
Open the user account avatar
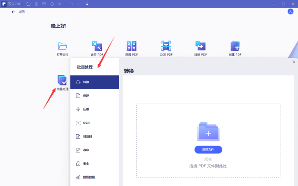tap(291, 12)
